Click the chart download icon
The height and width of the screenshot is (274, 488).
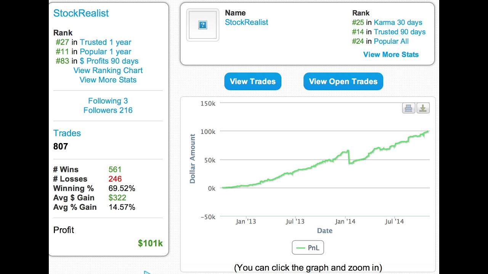(423, 108)
